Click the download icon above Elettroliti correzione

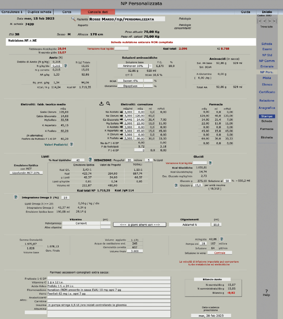coord(101,103)
